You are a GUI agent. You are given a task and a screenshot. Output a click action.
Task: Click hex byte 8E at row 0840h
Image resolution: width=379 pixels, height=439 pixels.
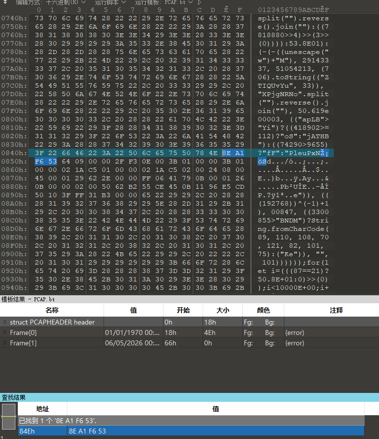tap(226, 153)
